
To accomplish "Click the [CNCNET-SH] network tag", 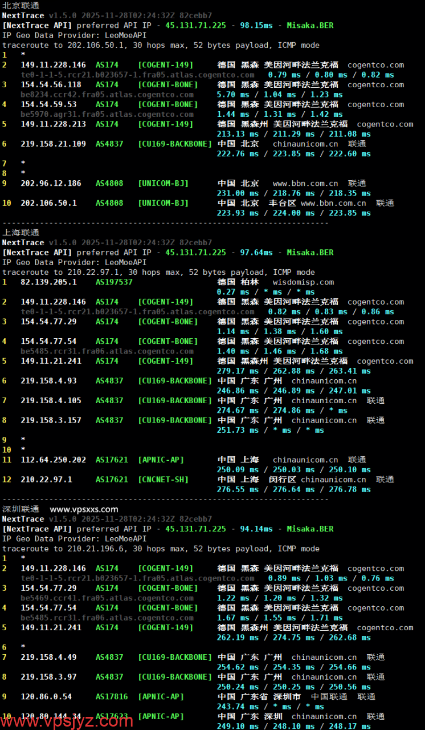I will pos(163,480).
